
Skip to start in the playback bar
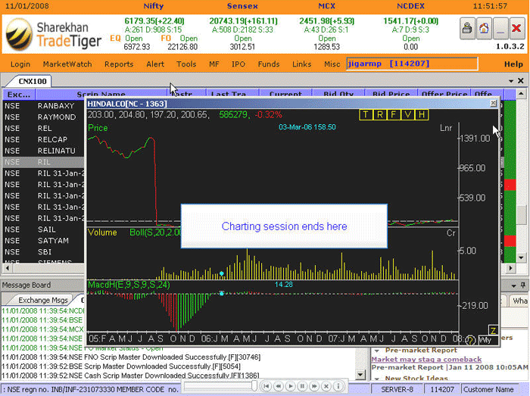tap(267, 386)
